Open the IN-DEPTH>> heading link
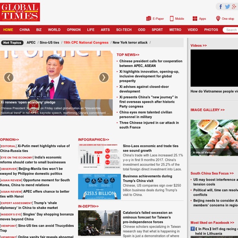This screenshot has width=238, height=238. point(88,206)
